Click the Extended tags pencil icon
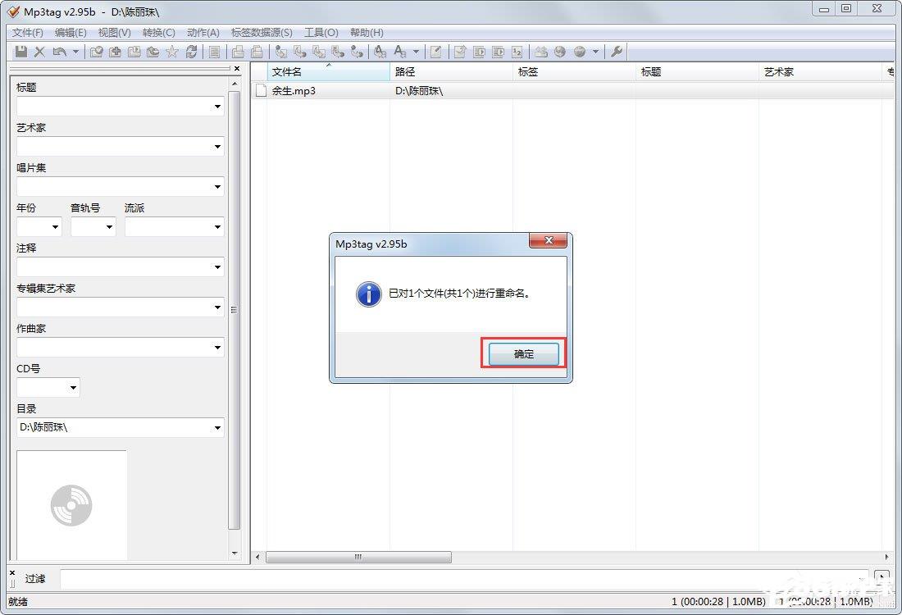The height and width of the screenshot is (615, 902). pos(436,52)
